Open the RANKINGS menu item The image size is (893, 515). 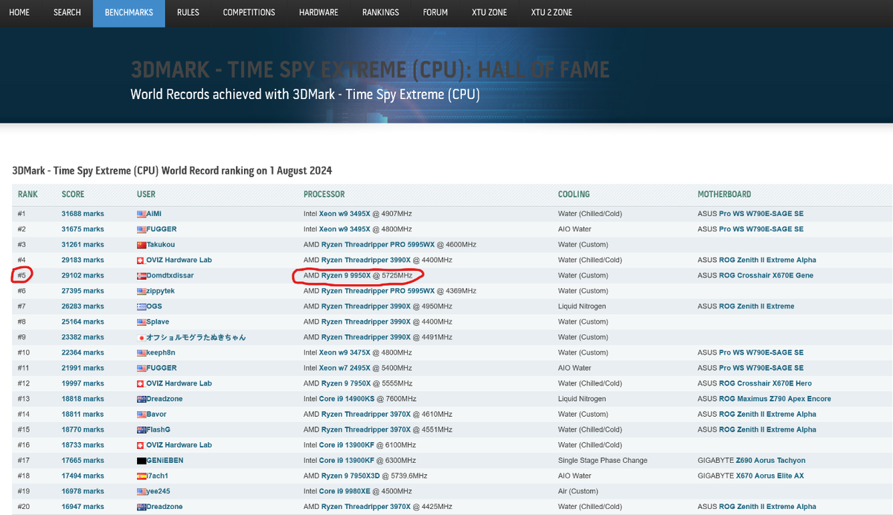pos(380,13)
